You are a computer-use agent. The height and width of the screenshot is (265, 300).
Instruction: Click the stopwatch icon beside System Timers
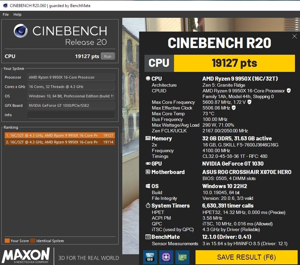click(x=148, y=206)
